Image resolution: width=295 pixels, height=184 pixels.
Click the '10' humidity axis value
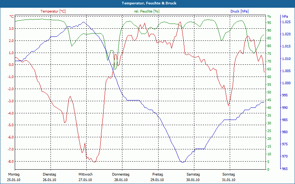pyautogui.click(x=269, y=154)
